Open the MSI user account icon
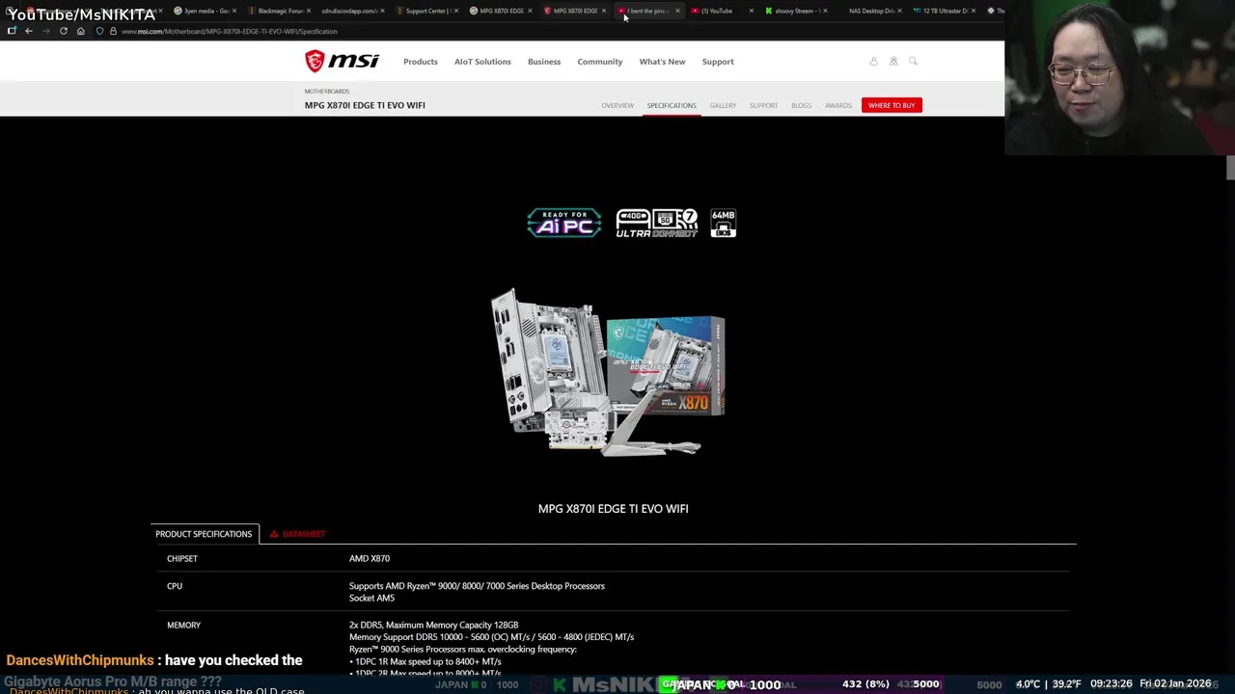 [x=874, y=62]
